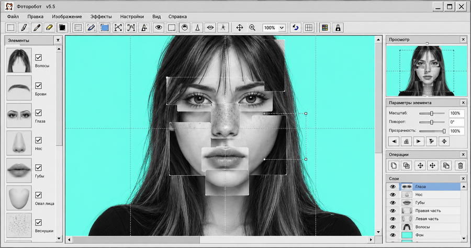
Task: Activate the move cross-arrows tool in toolbar
Action: click(239, 28)
